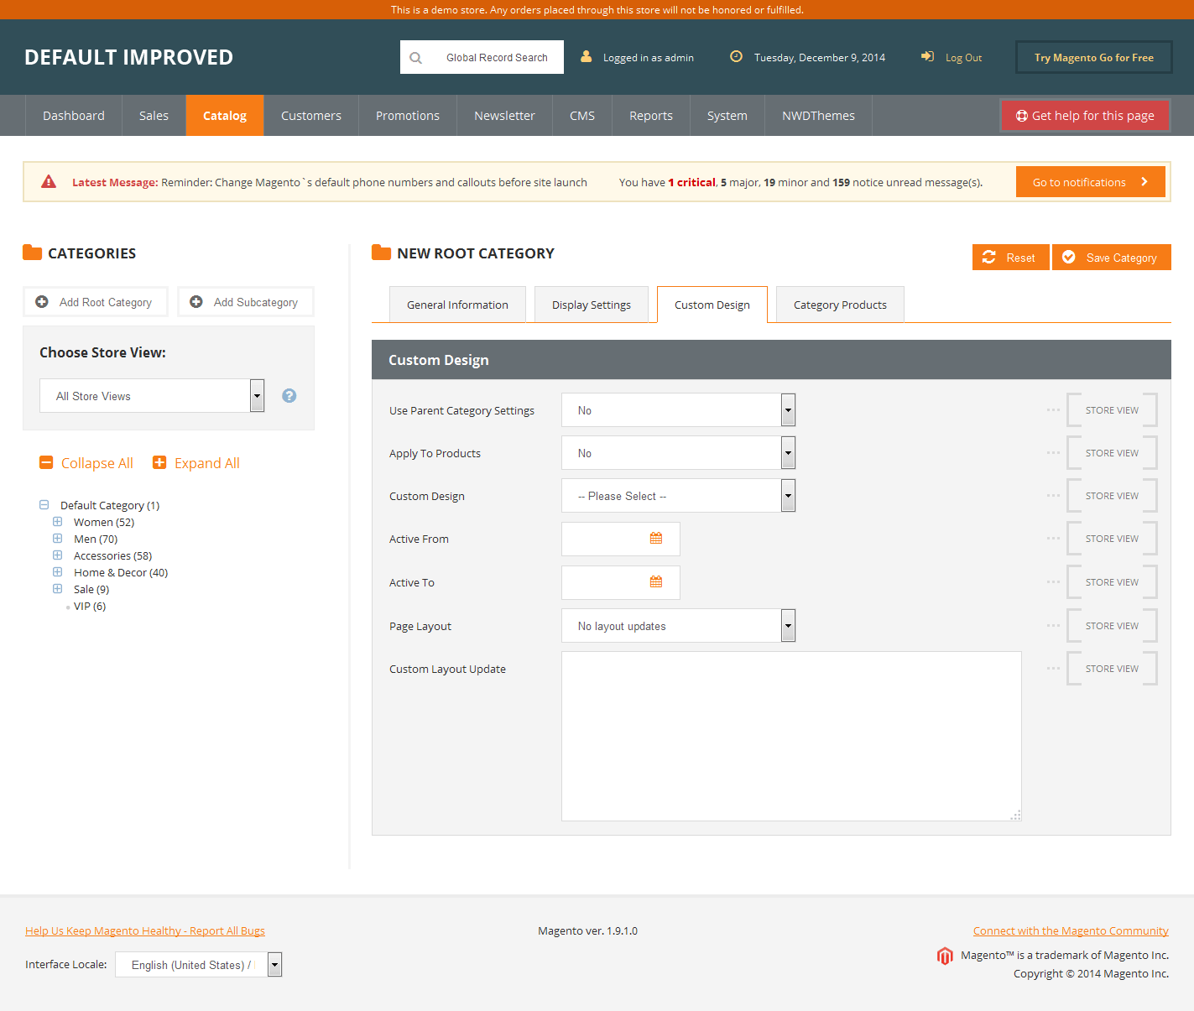Click Help Us Keep Magento Healthy link
Viewport: 1194px width, 1011px height.
point(145,930)
